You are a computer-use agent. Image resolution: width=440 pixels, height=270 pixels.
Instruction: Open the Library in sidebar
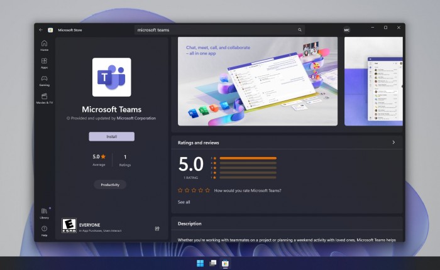point(44,212)
